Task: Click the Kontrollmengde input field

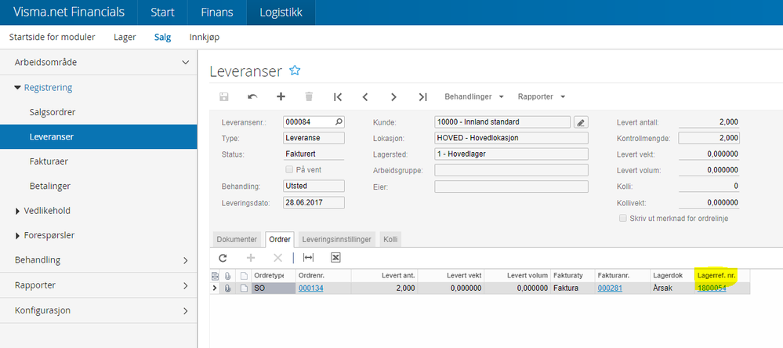Action: 709,138
